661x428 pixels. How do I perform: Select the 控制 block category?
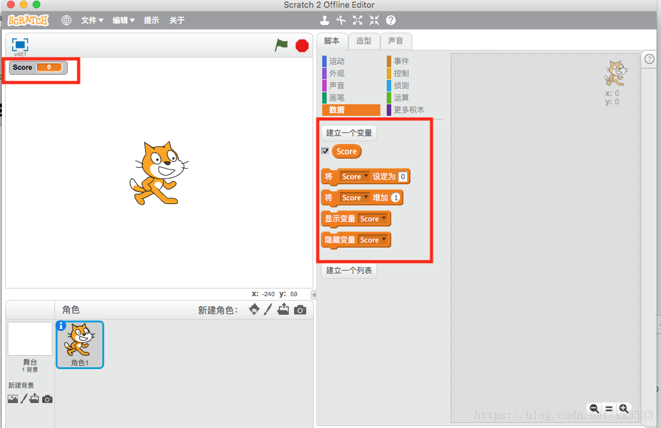(416, 74)
